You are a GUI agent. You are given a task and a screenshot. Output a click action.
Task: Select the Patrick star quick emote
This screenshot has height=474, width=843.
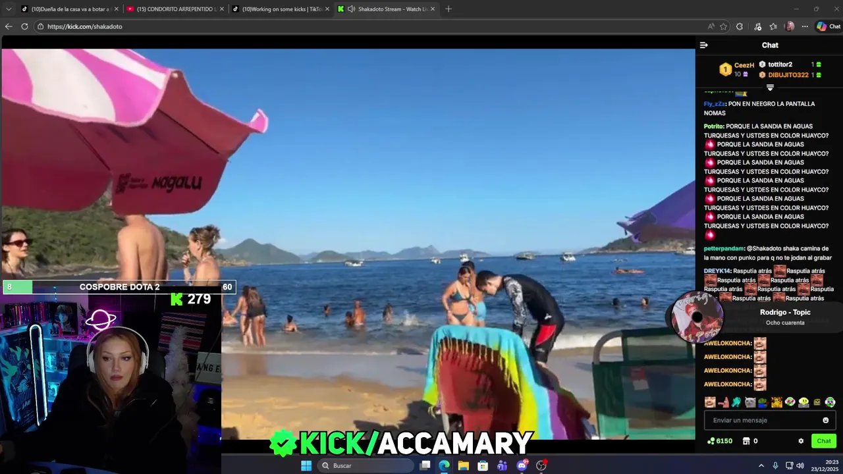click(x=723, y=402)
